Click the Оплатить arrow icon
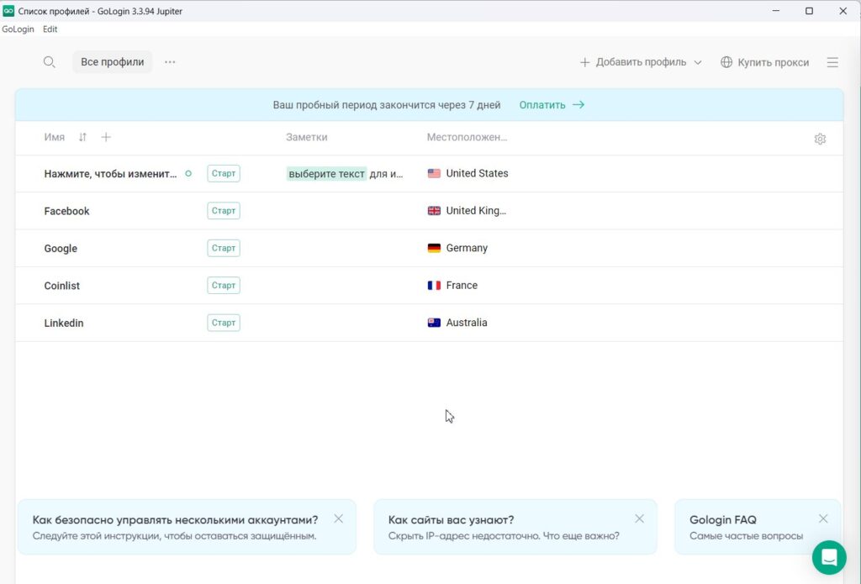This screenshot has height=584, width=861. pyautogui.click(x=578, y=104)
